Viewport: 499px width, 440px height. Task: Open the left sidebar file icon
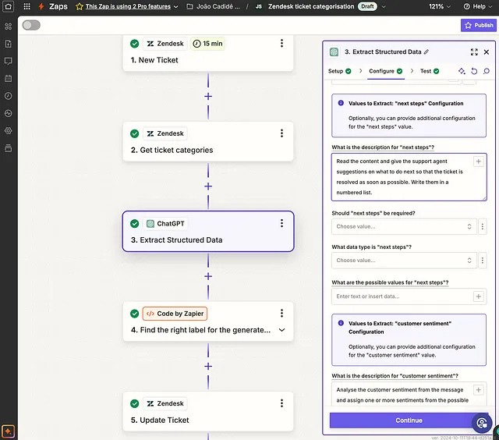click(x=9, y=44)
